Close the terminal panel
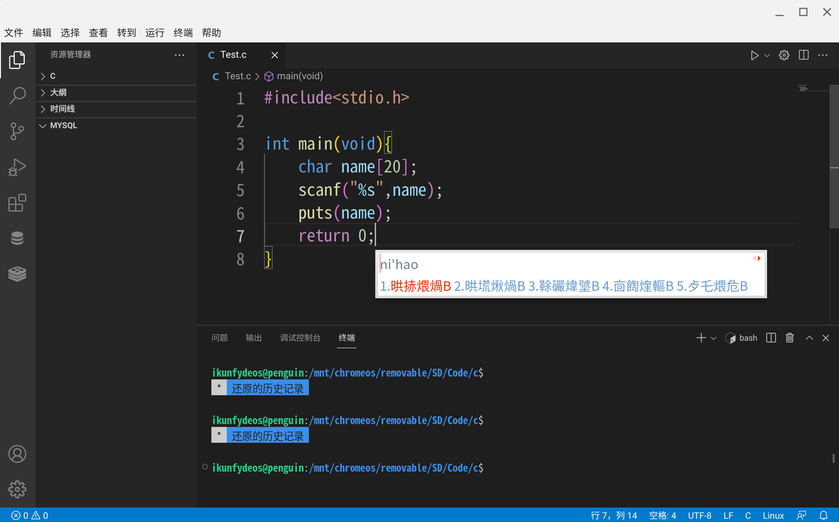The width and height of the screenshot is (839, 522). coord(825,338)
